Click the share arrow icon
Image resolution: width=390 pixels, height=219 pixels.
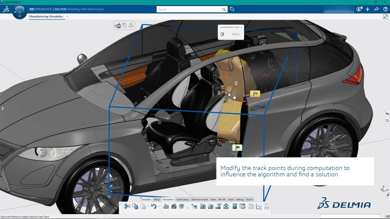point(377,9)
